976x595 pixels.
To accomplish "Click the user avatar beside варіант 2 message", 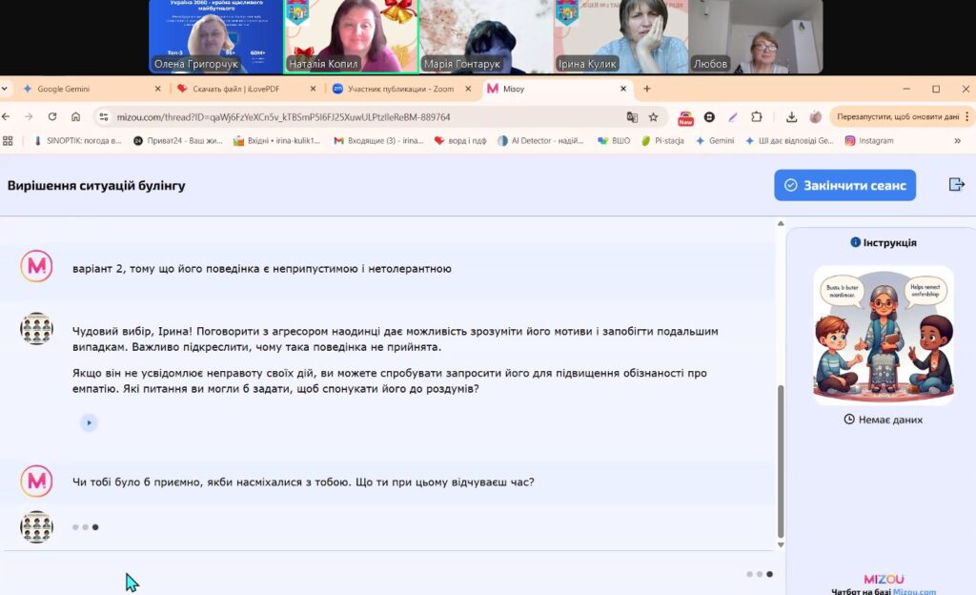I will point(37,266).
